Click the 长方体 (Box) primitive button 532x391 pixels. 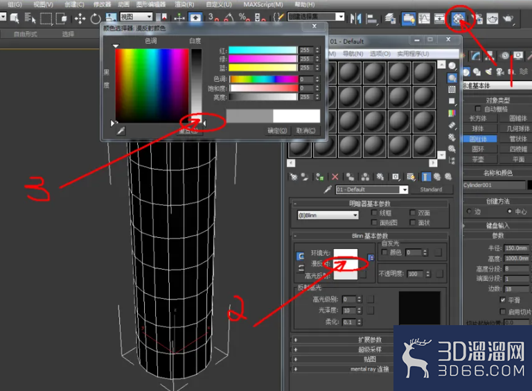coord(478,118)
